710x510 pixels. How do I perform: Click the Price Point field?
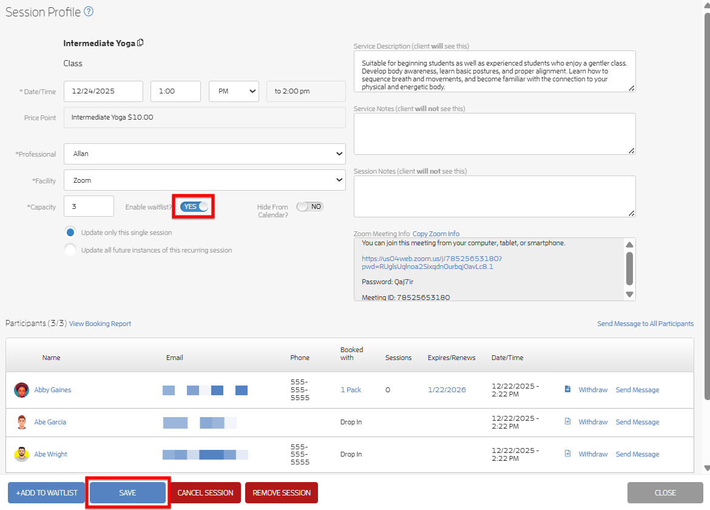(x=205, y=117)
